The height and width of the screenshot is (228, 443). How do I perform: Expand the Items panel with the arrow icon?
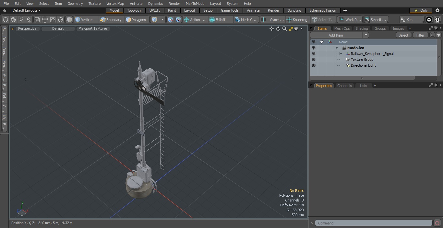(x=431, y=28)
